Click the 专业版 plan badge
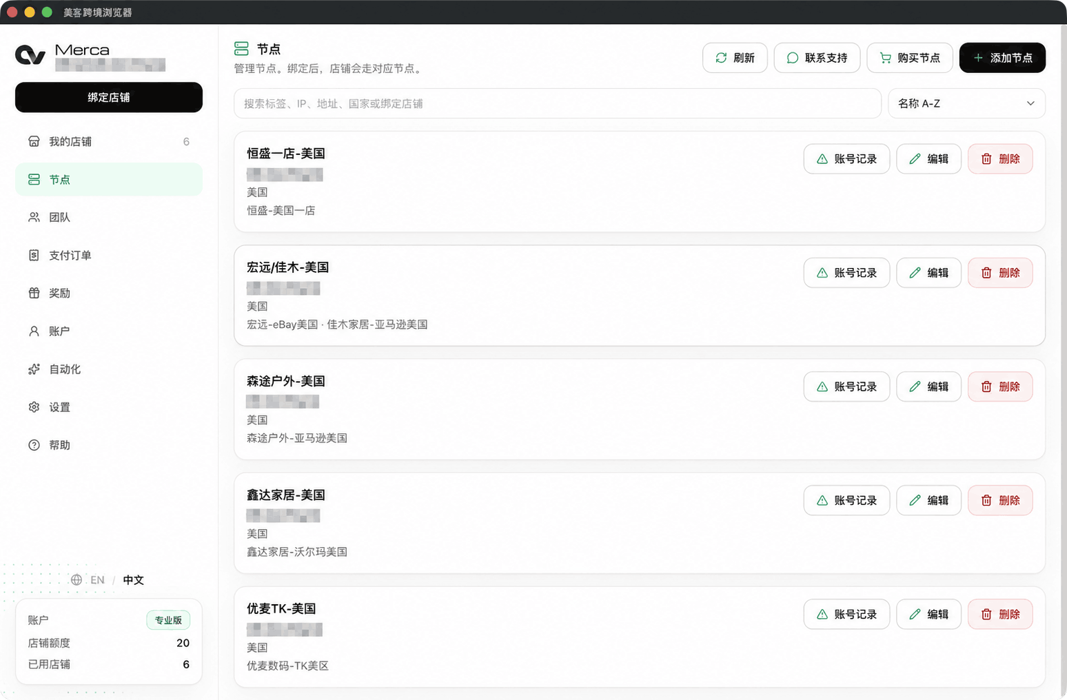The height and width of the screenshot is (700, 1067). pos(168,620)
